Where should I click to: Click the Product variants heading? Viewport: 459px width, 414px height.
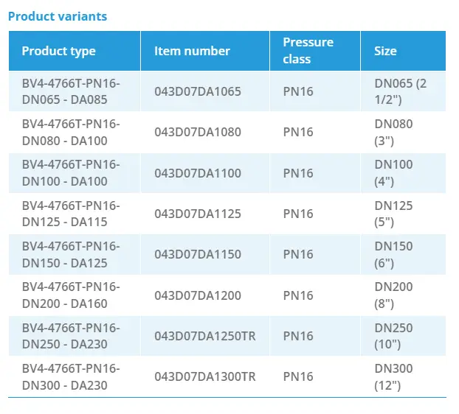[x=58, y=15]
